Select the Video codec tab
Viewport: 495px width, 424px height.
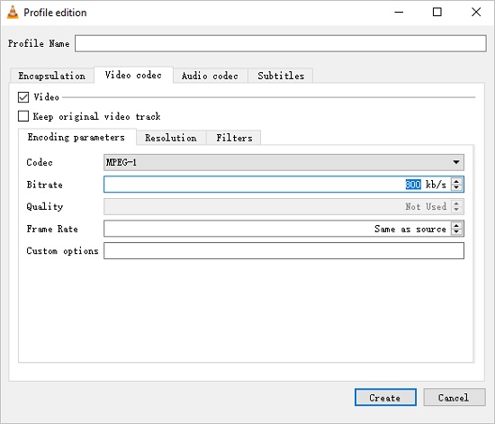133,75
